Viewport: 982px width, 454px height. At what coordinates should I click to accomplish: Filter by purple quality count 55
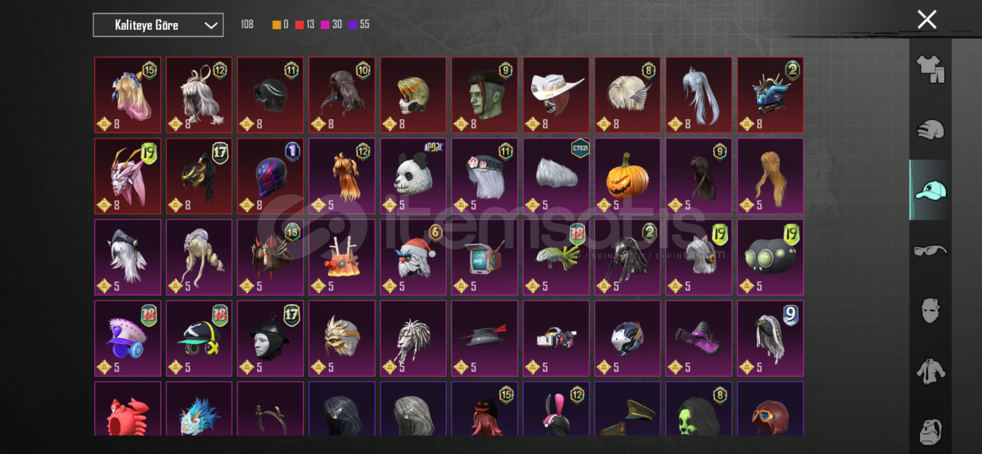coord(359,24)
